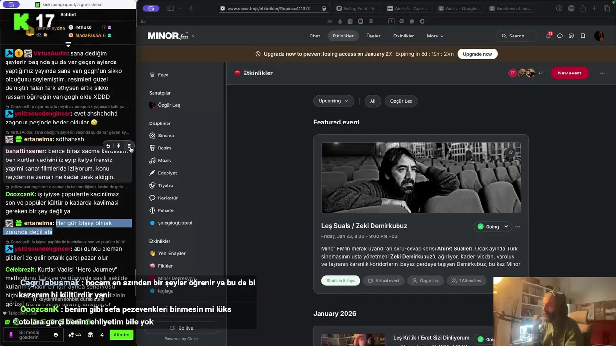The width and height of the screenshot is (616, 346).
Task: Click the Search field in Minor.fm header
Action: point(516,36)
